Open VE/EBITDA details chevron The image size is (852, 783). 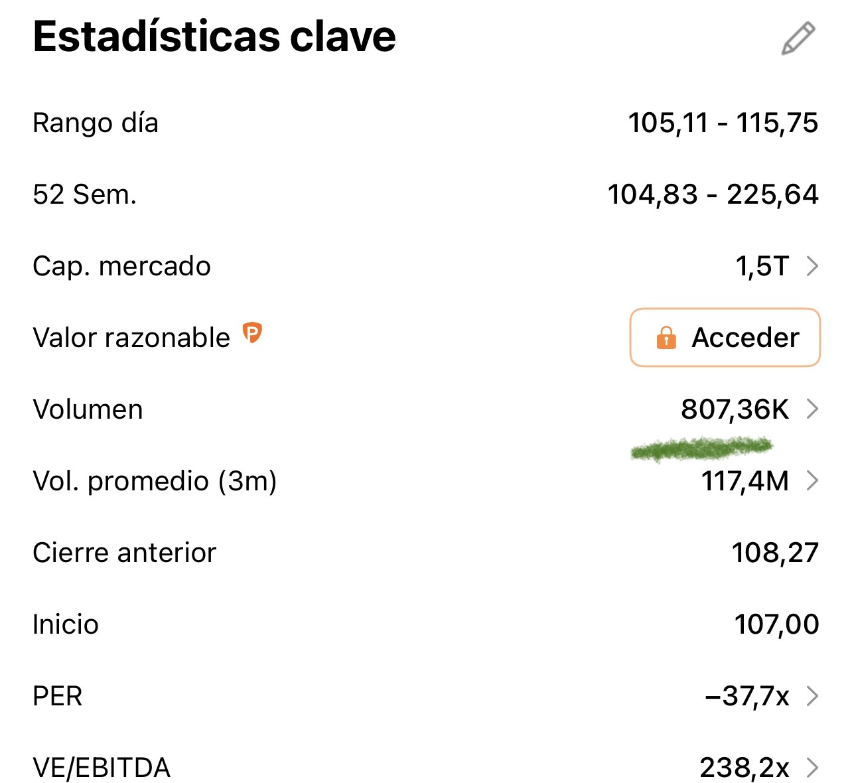pyautogui.click(x=812, y=768)
